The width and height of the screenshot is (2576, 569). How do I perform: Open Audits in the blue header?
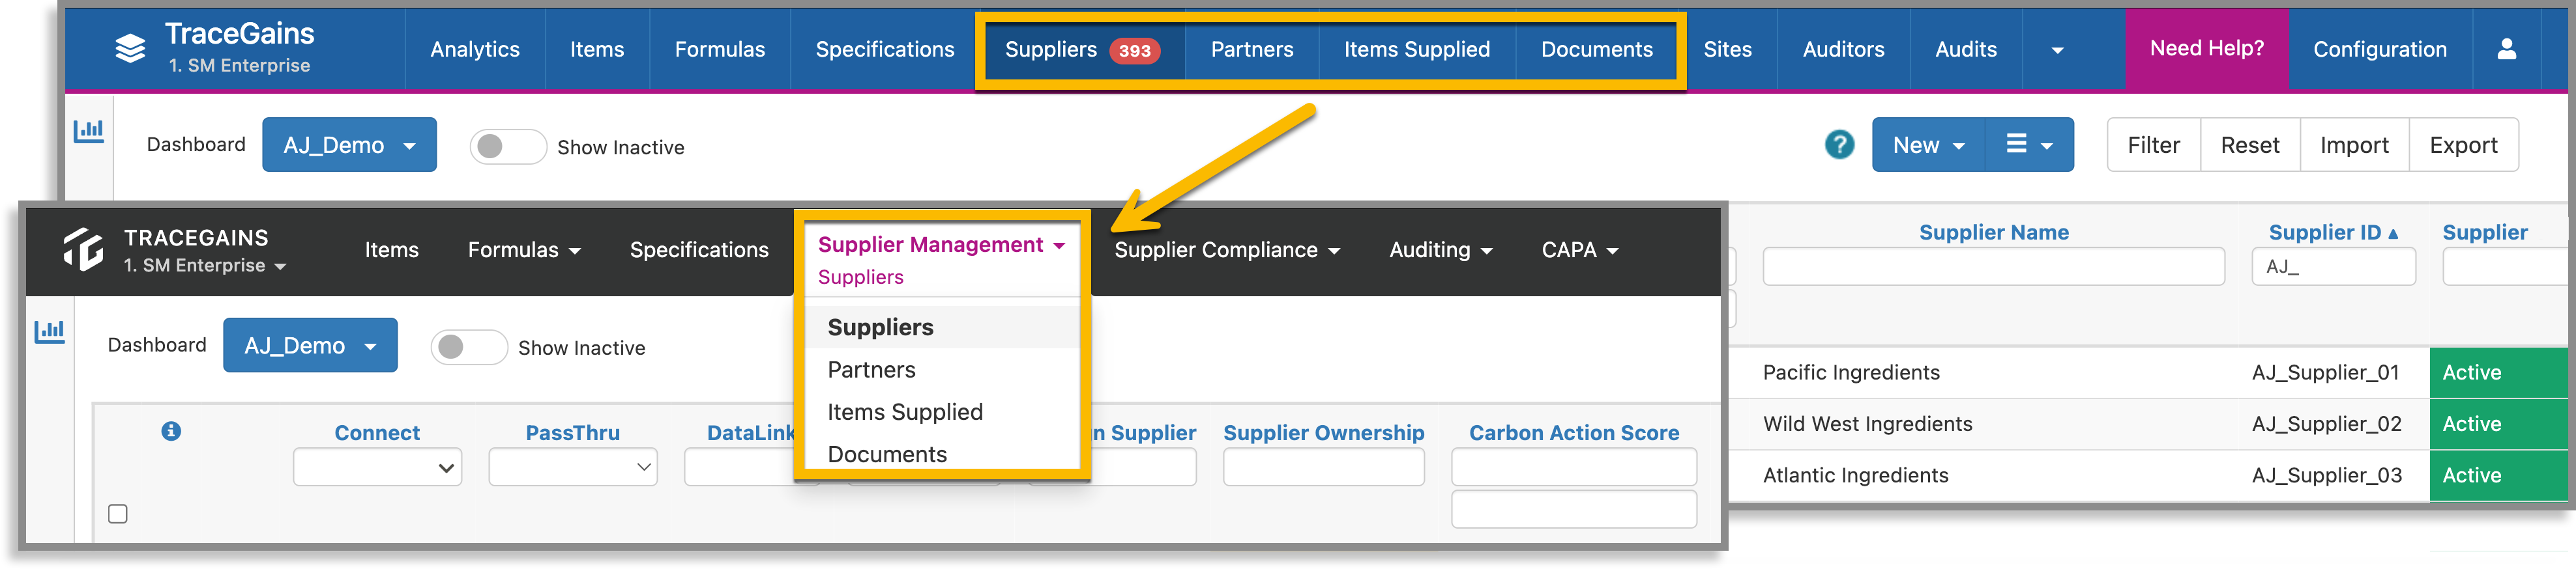coord(1966,50)
